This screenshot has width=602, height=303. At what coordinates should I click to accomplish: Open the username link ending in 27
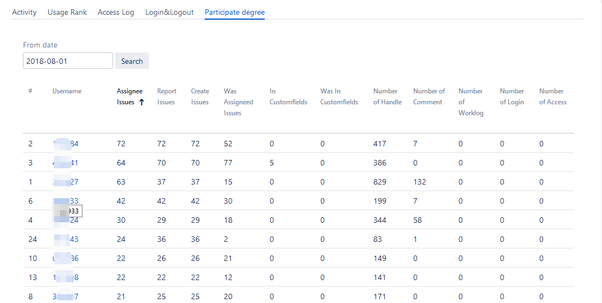tap(65, 182)
